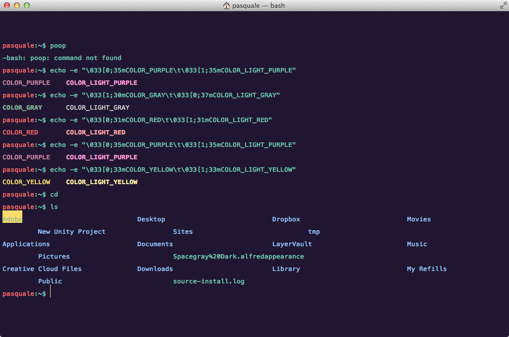The image size is (509, 337).
Task: Click the Music directory name
Action: [x=417, y=244]
